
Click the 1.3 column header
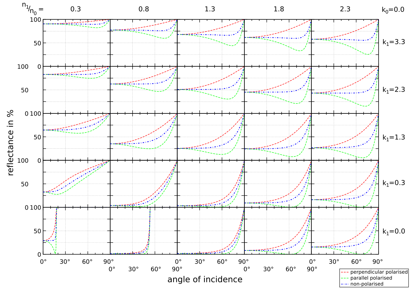210,9
